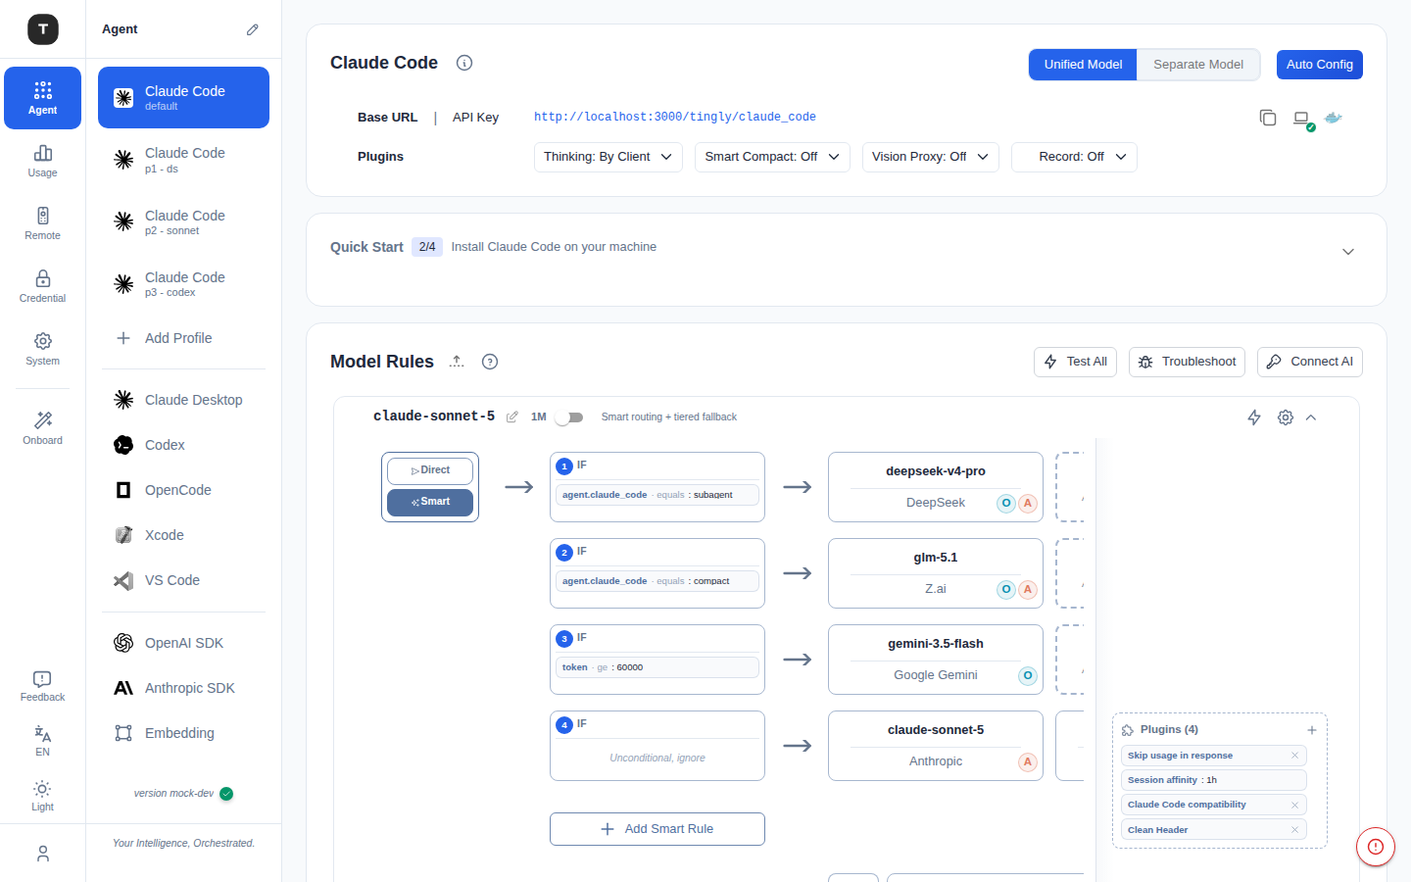Viewport: 1411px width, 882px height.
Task: Open the OpenAI SDK entry
Action: [x=183, y=643]
